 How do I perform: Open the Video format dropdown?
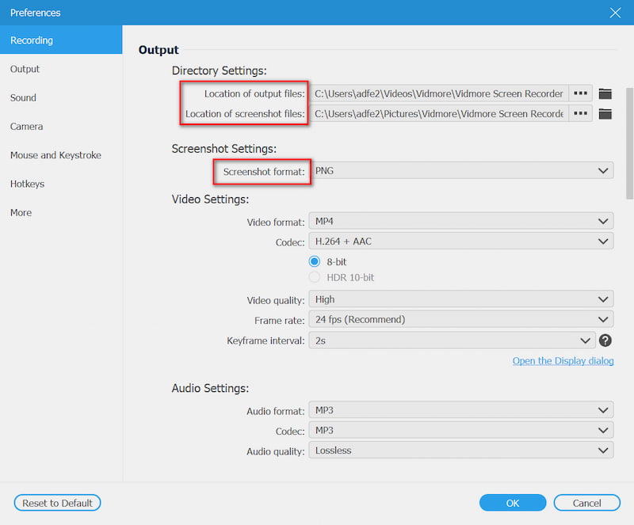(x=460, y=223)
